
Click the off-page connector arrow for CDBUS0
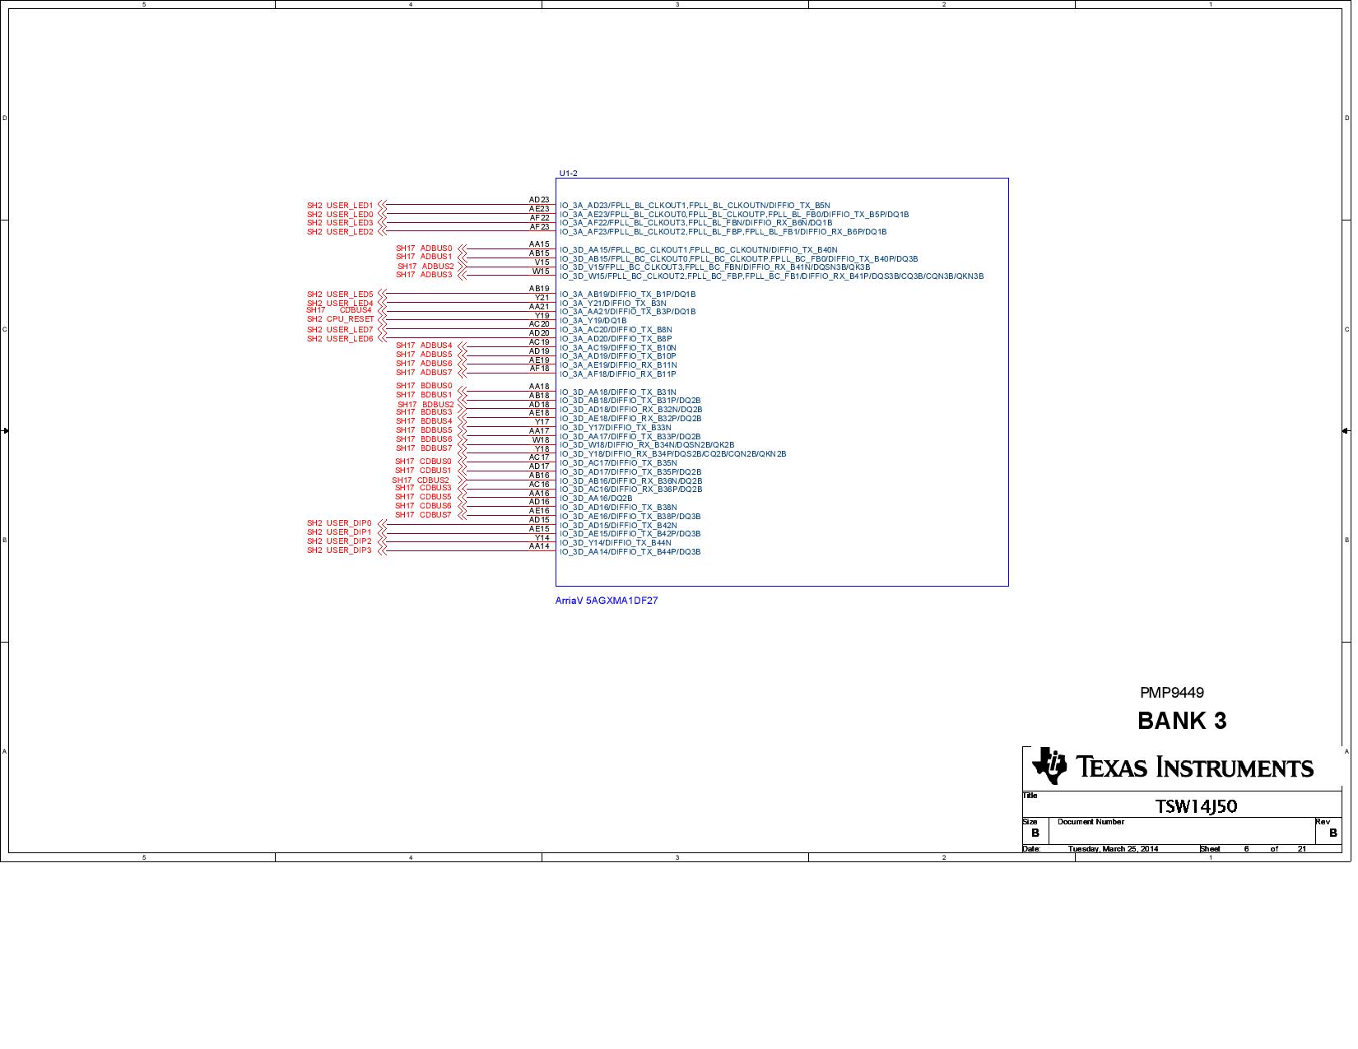coord(462,462)
